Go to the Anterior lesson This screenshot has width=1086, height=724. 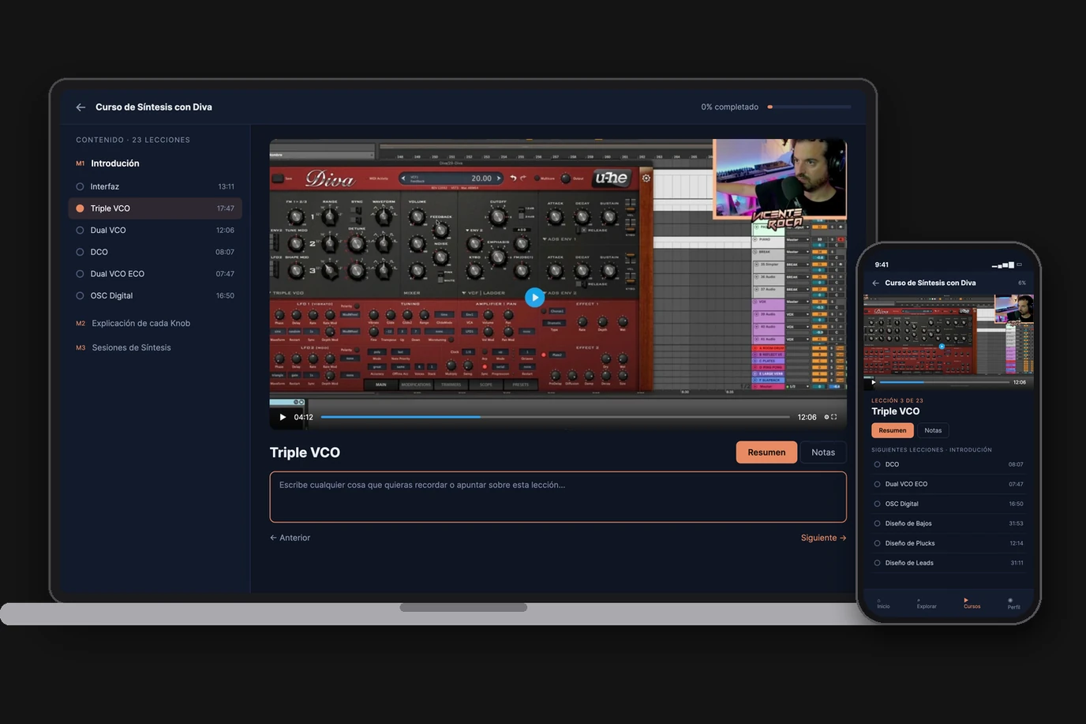coord(290,538)
